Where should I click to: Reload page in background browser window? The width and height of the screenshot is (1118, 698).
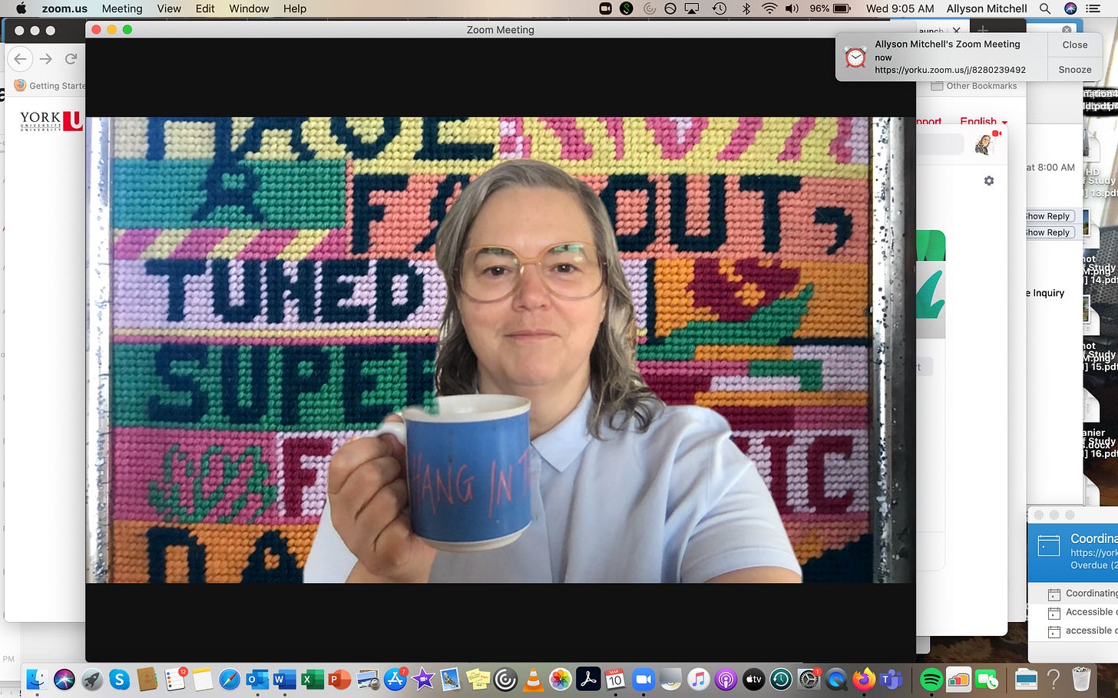point(71,59)
